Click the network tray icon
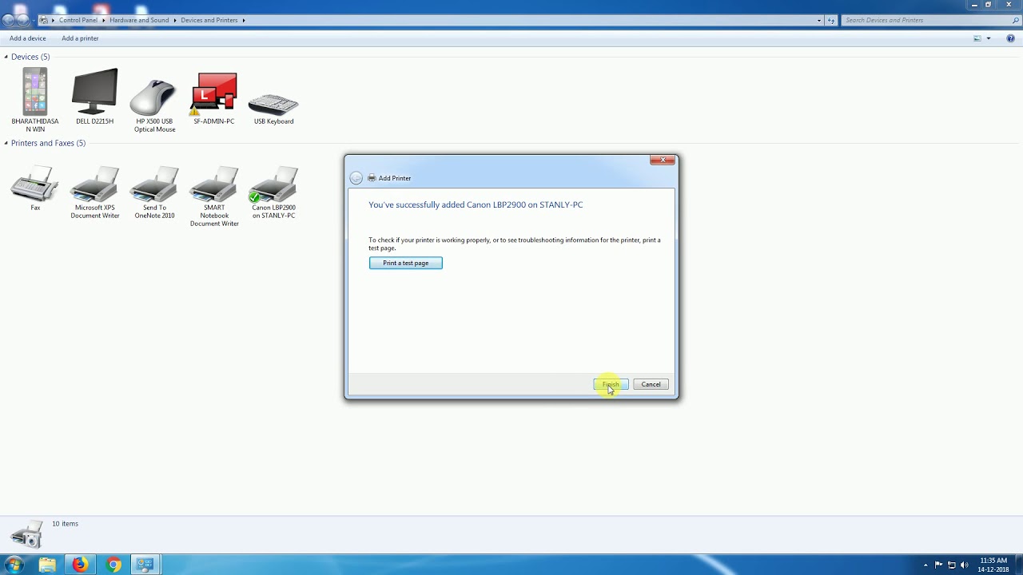Screen dimensions: 1023x575 pos(951,565)
